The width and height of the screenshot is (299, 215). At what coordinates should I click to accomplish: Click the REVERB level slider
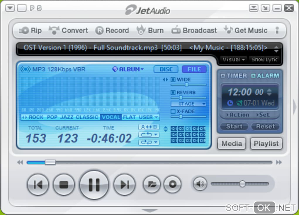pos(188,98)
